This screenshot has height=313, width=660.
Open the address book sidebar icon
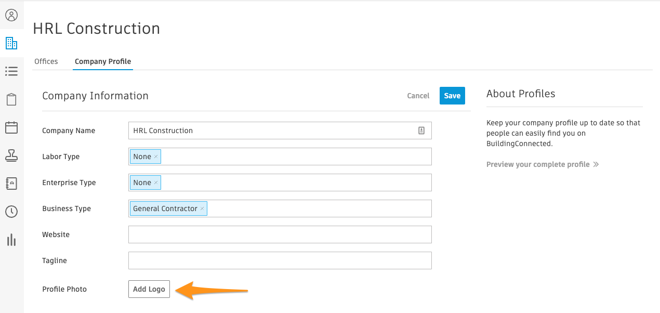tap(11, 183)
